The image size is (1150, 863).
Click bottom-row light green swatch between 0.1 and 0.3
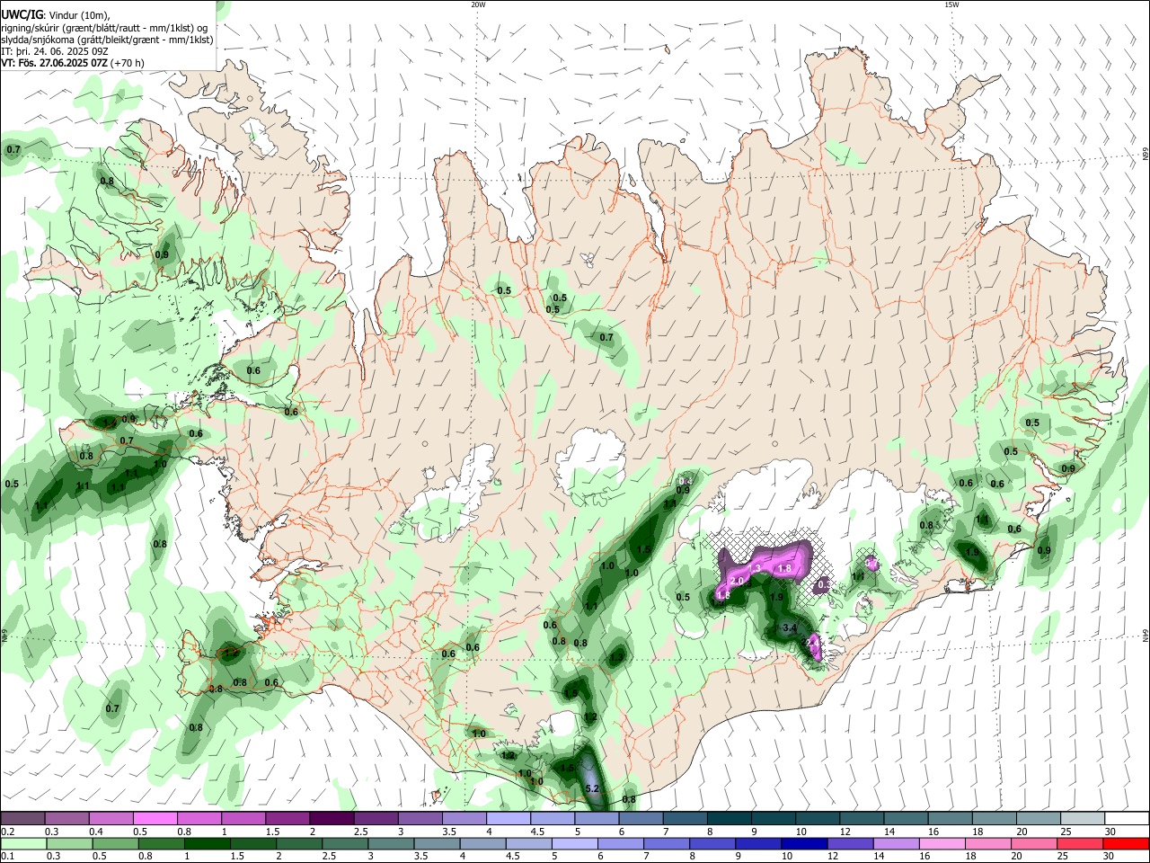pyautogui.click(x=23, y=843)
